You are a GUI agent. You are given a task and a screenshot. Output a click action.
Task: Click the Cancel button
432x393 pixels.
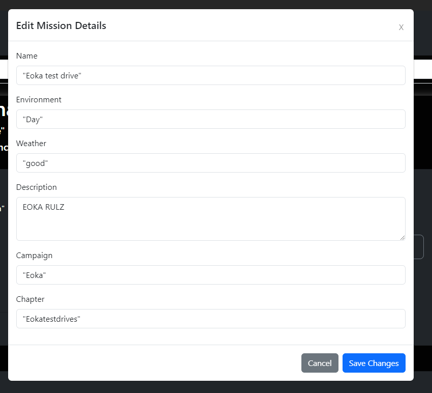[x=319, y=363]
